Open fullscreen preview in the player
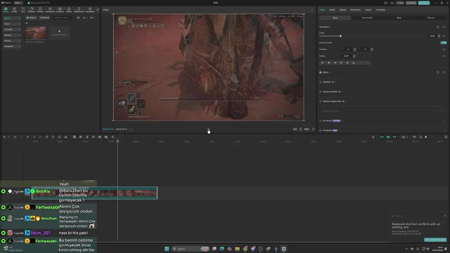The height and width of the screenshot is (253, 450). coord(314,129)
